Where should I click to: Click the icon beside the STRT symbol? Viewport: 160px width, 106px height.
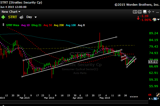[x=21, y=17]
